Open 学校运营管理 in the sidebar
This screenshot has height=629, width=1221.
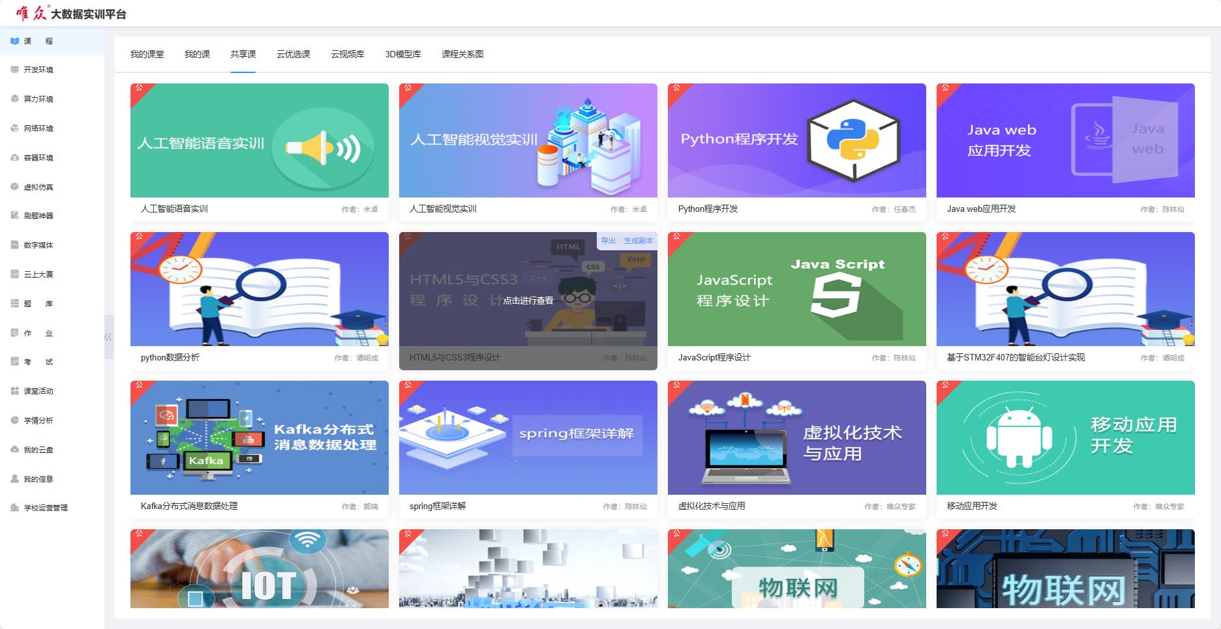tap(45, 508)
